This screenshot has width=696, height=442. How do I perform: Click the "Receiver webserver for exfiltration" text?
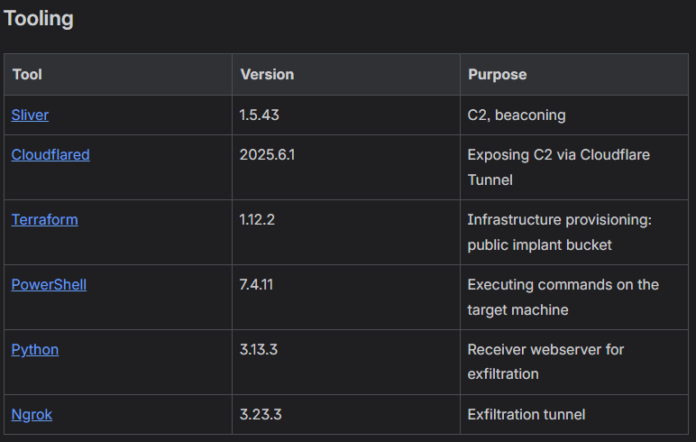(x=545, y=361)
